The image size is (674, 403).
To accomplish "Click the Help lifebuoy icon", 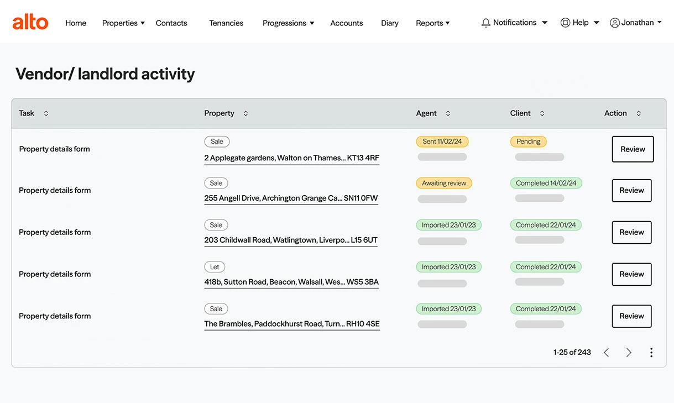I will click(x=565, y=23).
